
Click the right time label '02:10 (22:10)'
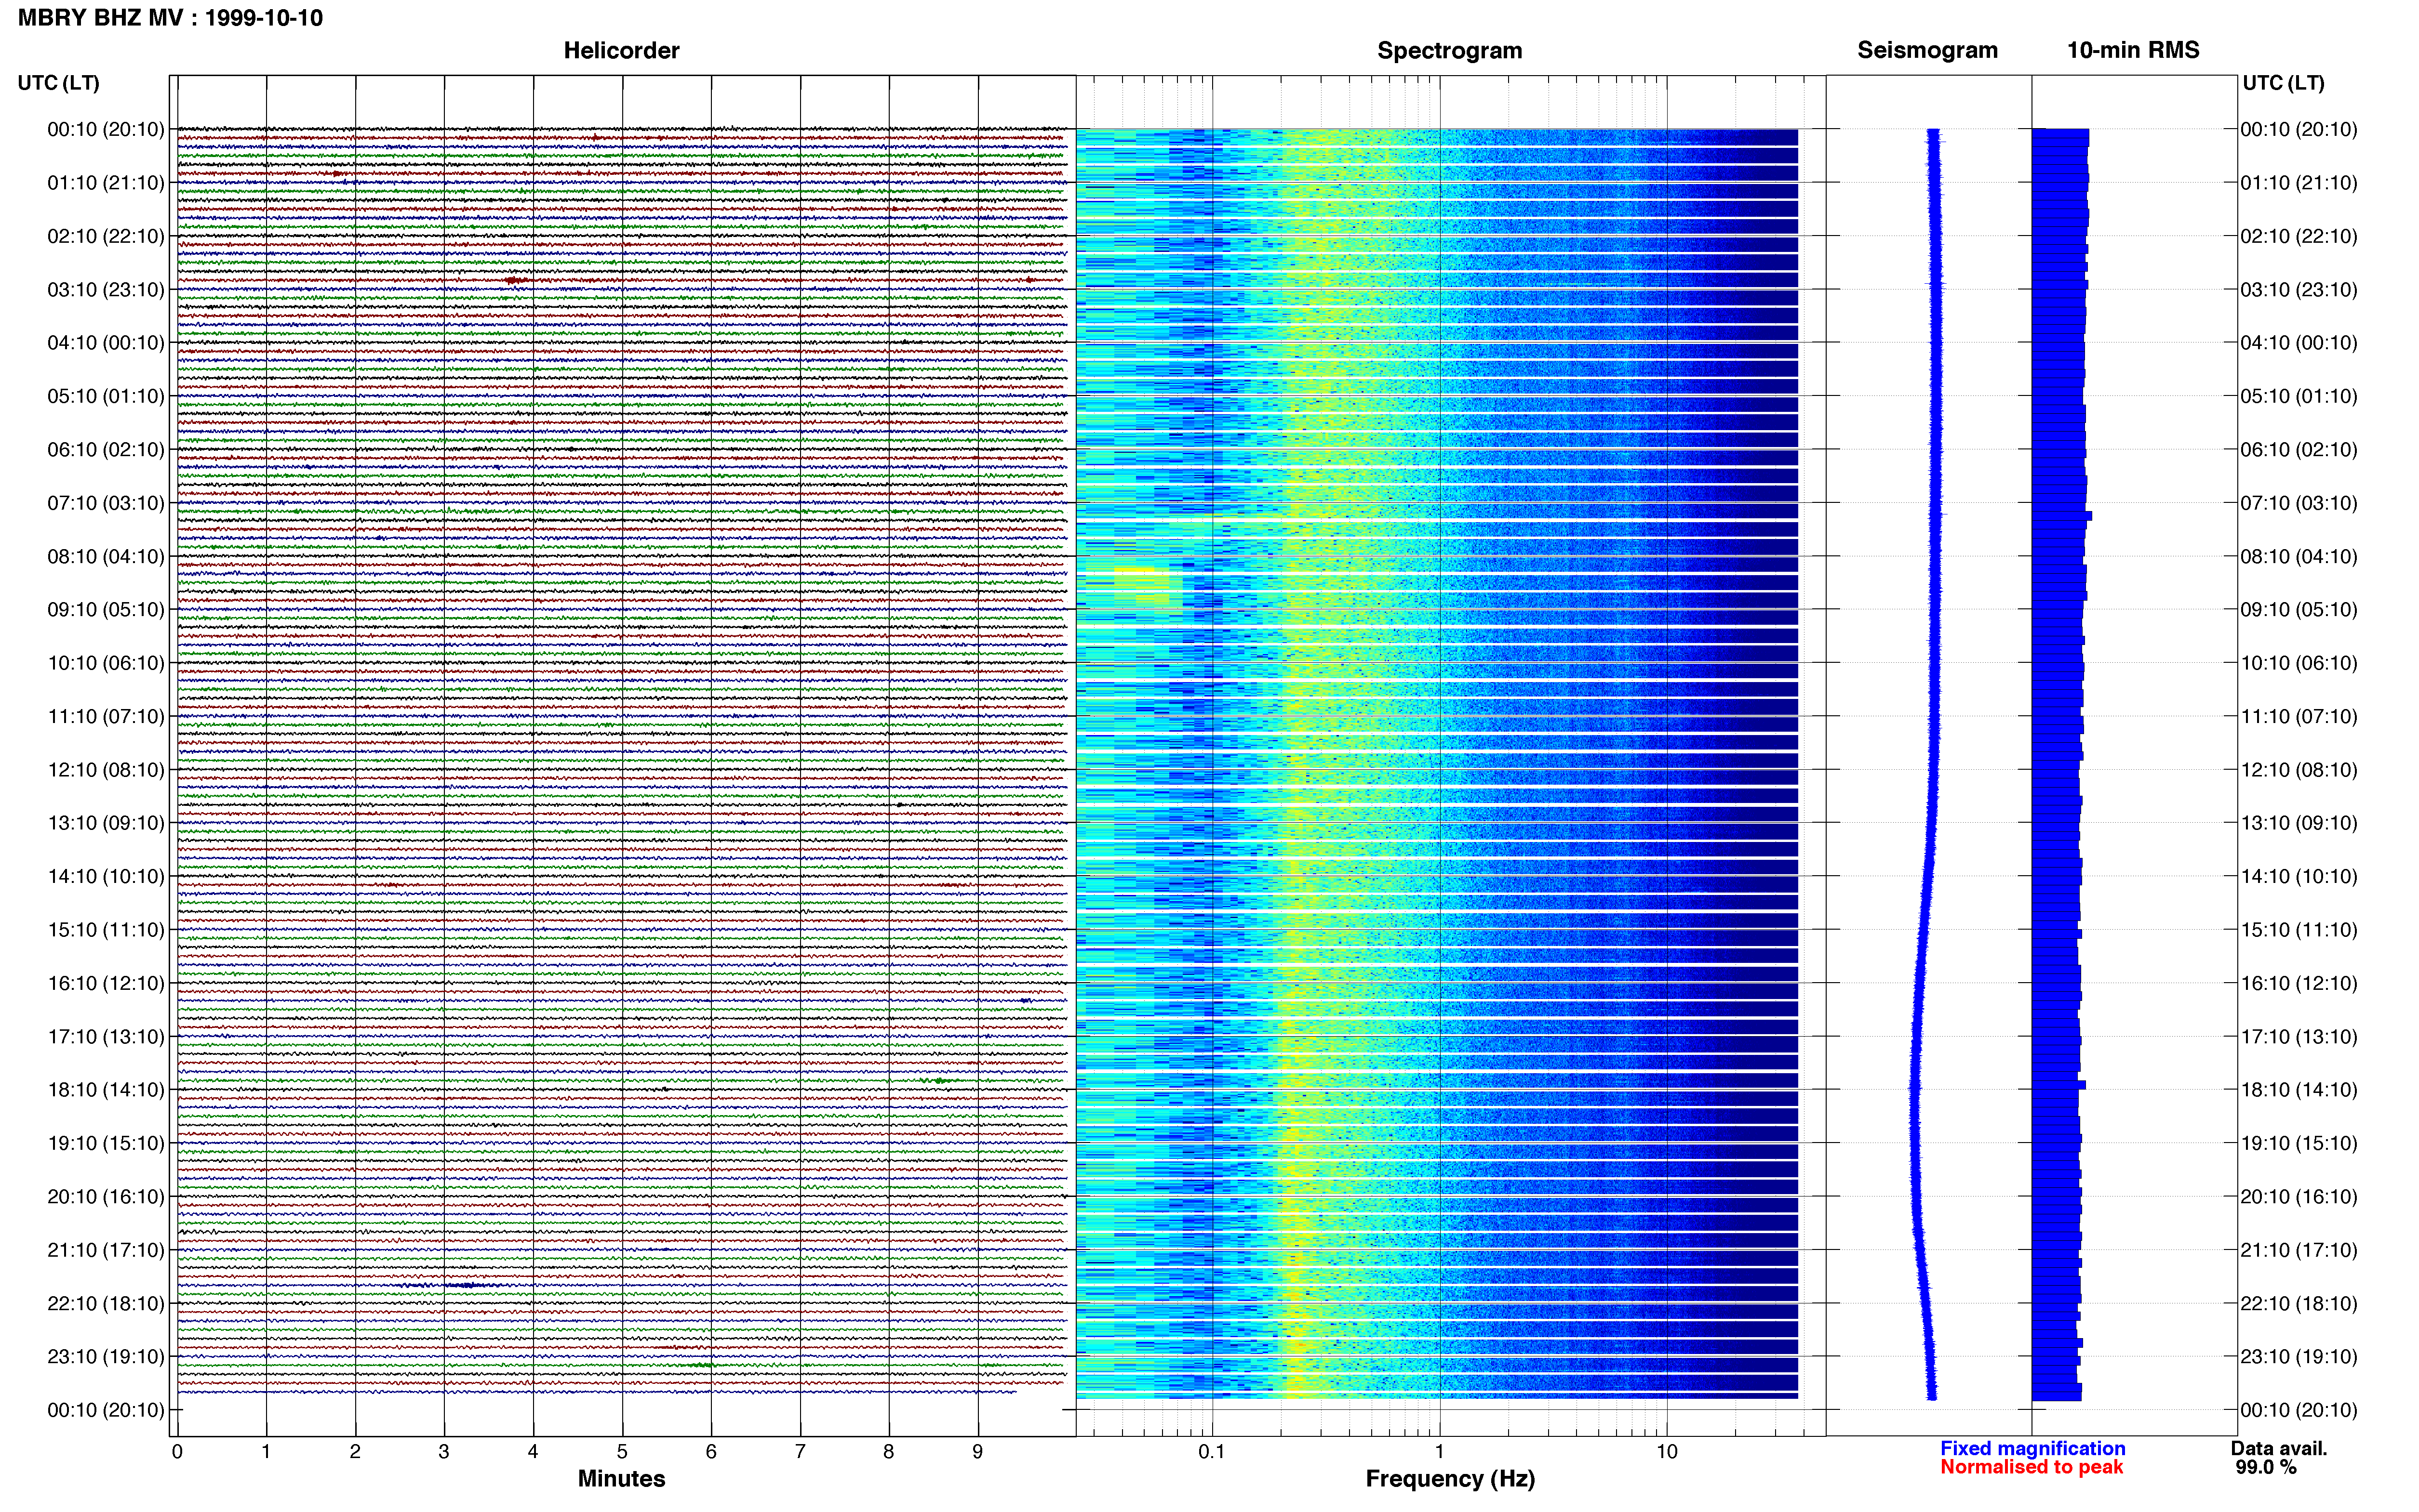2299,236
